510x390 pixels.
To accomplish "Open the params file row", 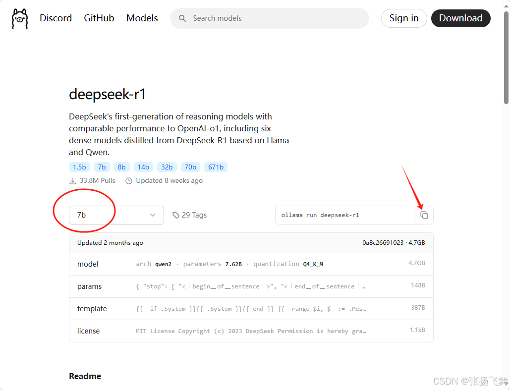I will coord(251,286).
